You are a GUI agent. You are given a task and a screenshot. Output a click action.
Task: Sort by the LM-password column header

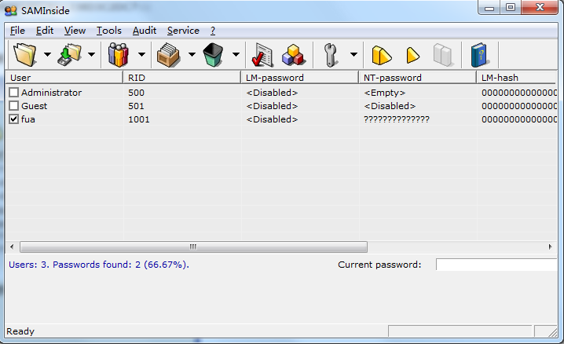[300, 78]
